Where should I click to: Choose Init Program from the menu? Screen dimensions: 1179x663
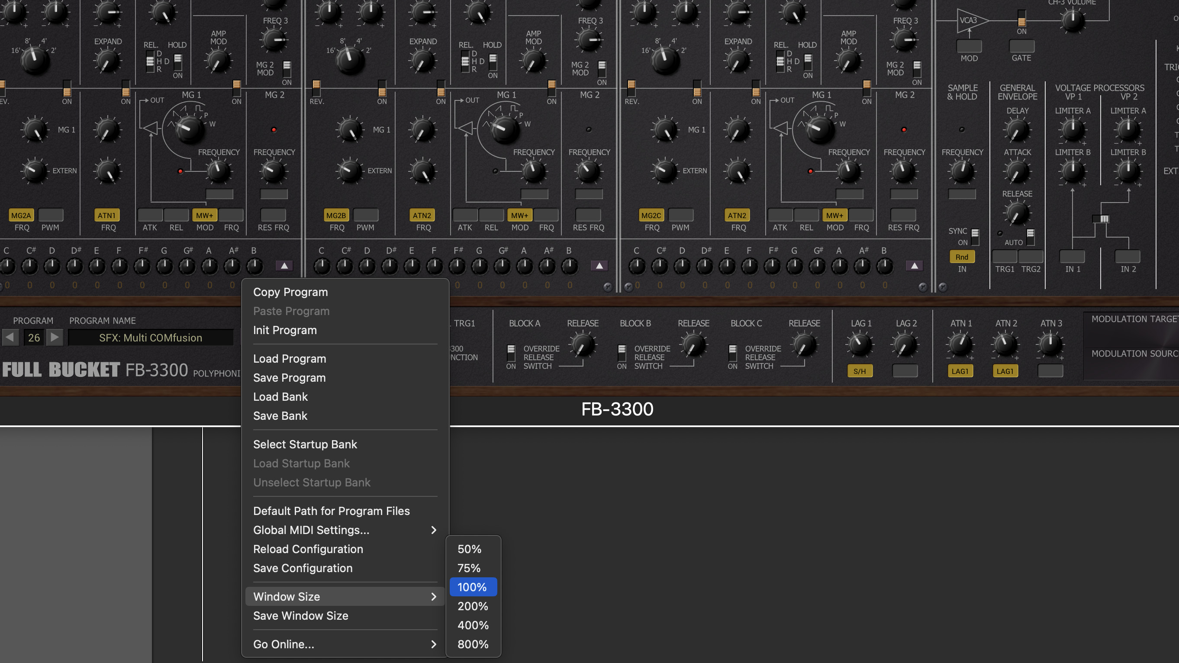tap(285, 330)
